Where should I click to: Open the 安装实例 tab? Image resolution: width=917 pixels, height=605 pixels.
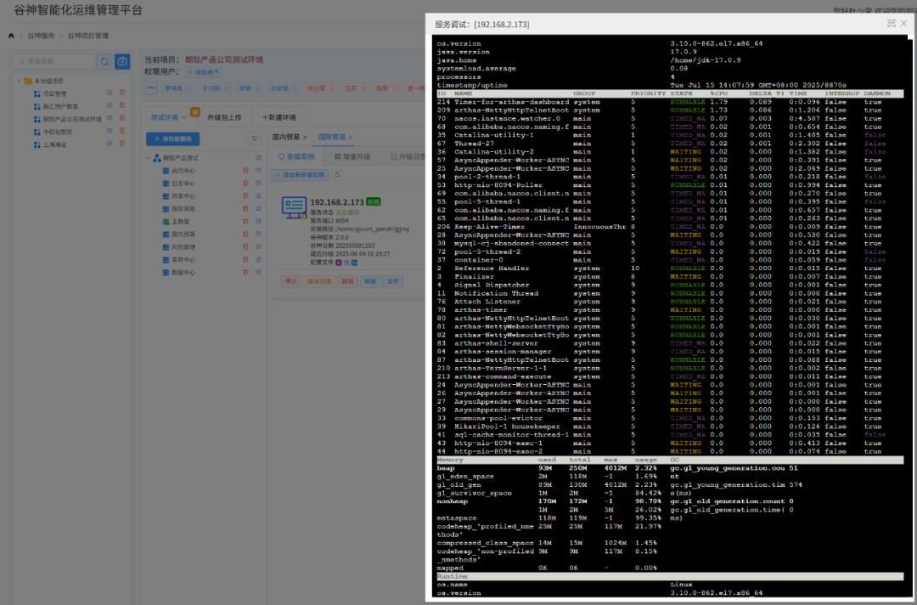pos(296,157)
